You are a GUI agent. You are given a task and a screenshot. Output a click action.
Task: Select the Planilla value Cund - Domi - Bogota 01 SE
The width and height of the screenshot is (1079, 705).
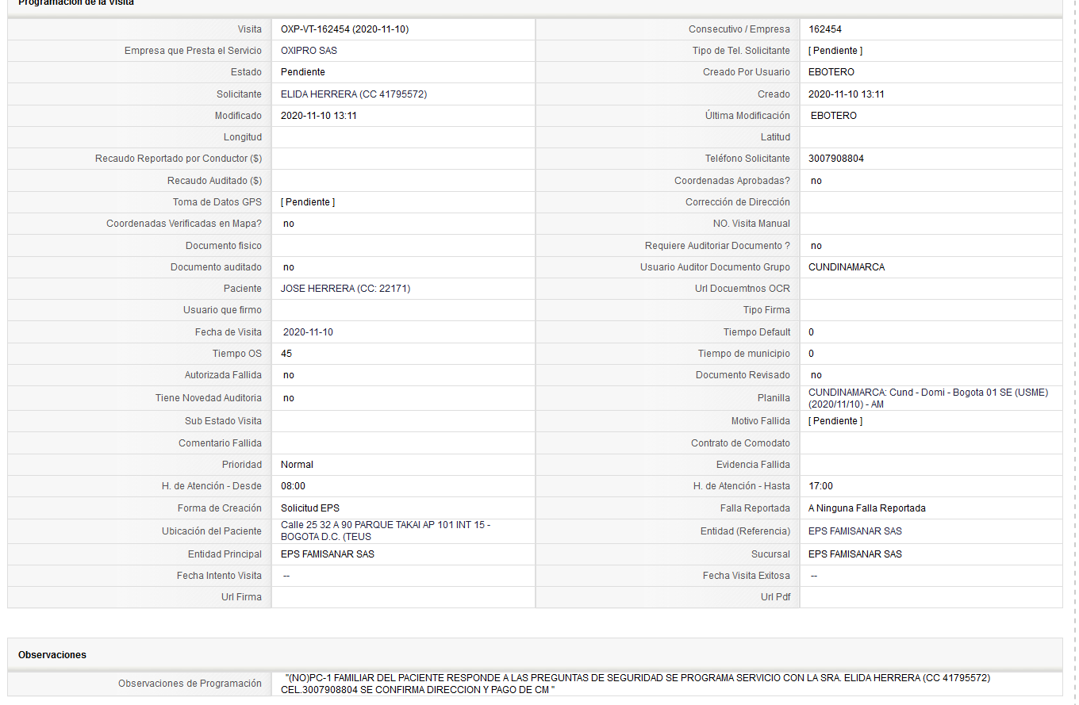tap(928, 398)
